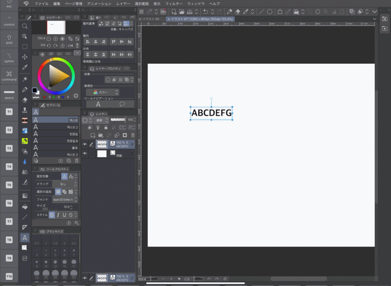Hide the ABCDEFG text layer

(x=85, y=144)
